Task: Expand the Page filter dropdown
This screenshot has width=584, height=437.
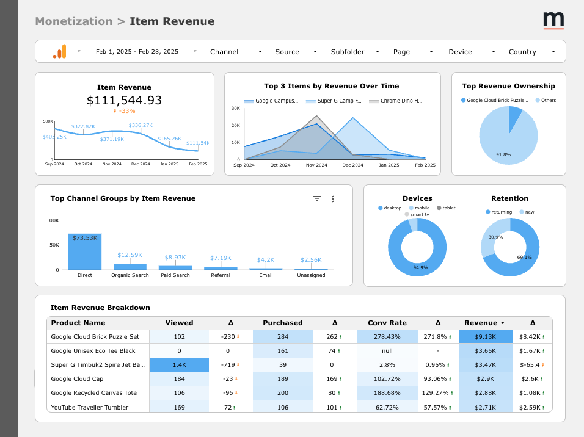Action: pos(413,52)
